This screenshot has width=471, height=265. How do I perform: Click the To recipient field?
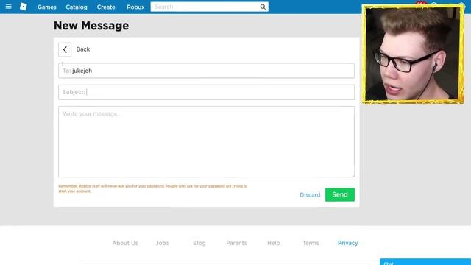206,71
